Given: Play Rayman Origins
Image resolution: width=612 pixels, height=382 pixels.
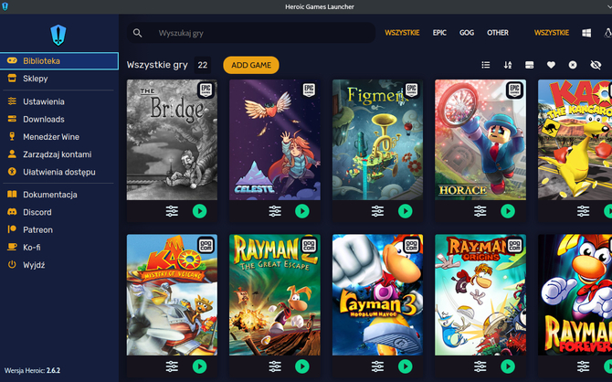Looking at the screenshot, I should (508, 366).
